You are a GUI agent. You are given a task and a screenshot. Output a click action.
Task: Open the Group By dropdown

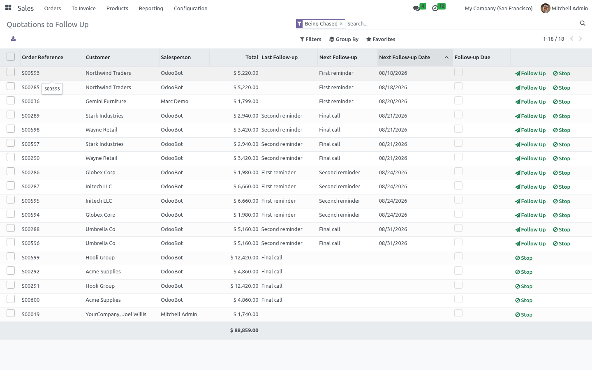[x=344, y=39]
